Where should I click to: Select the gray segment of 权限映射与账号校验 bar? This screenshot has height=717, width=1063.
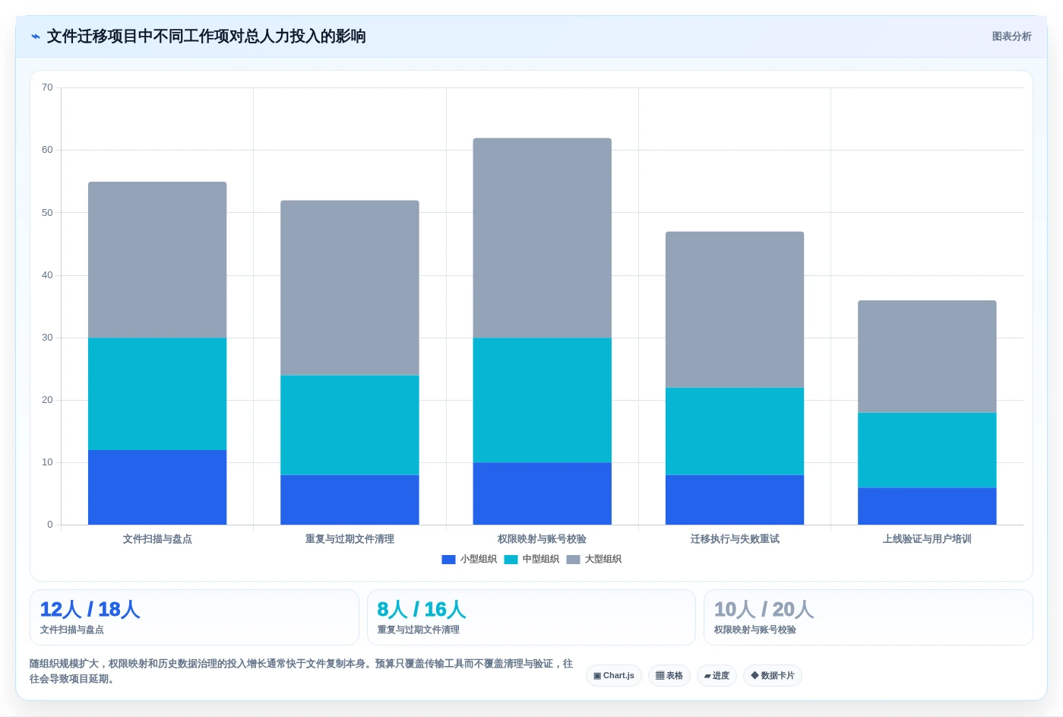(x=542, y=238)
